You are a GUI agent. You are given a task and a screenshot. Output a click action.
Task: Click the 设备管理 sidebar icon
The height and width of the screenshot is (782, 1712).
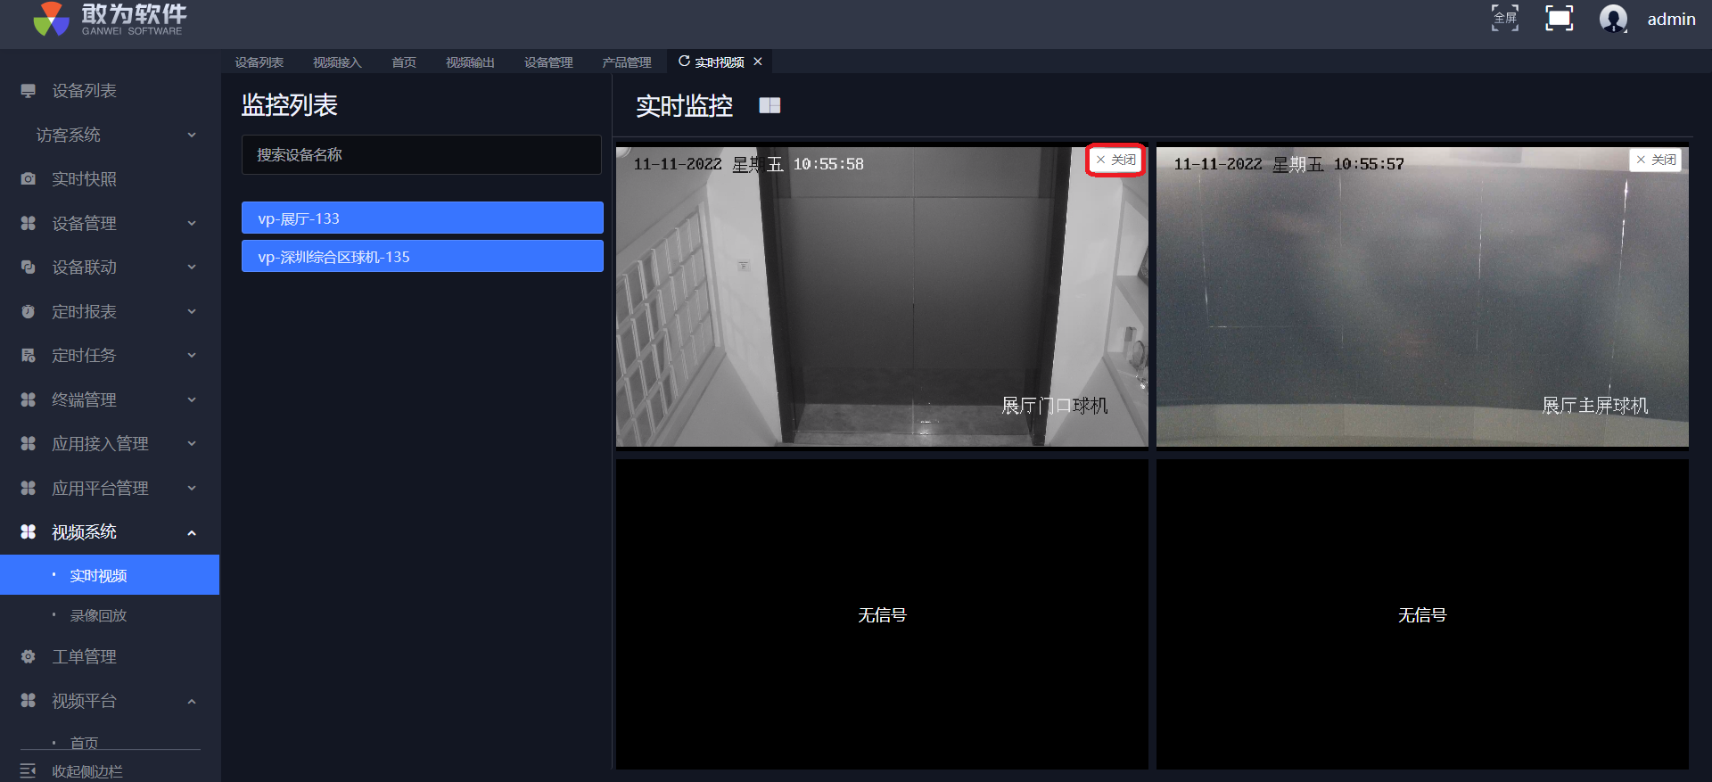(x=29, y=223)
